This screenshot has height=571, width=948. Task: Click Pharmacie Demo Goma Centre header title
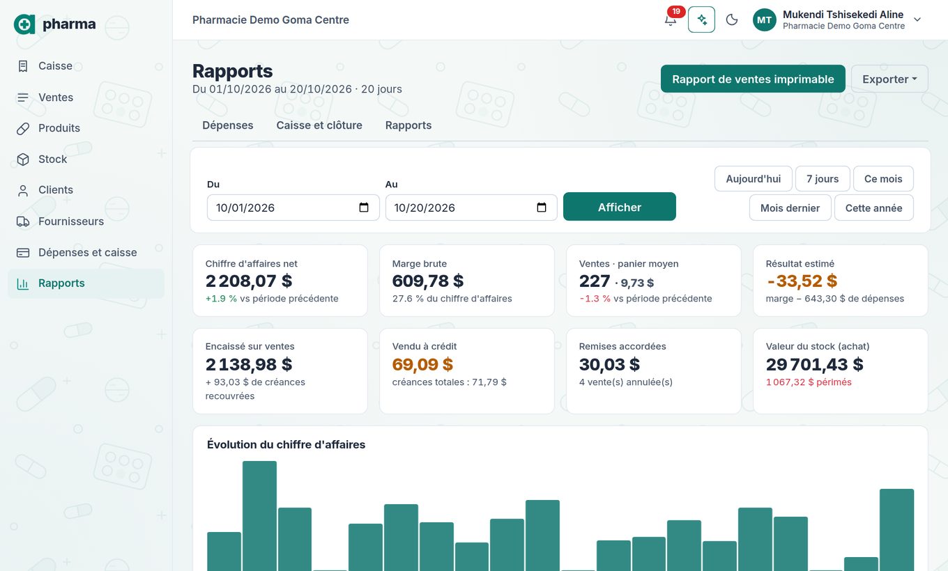[x=270, y=20]
